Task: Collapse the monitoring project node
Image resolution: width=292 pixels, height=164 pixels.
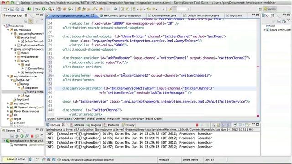Action: (x=5, y=26)
